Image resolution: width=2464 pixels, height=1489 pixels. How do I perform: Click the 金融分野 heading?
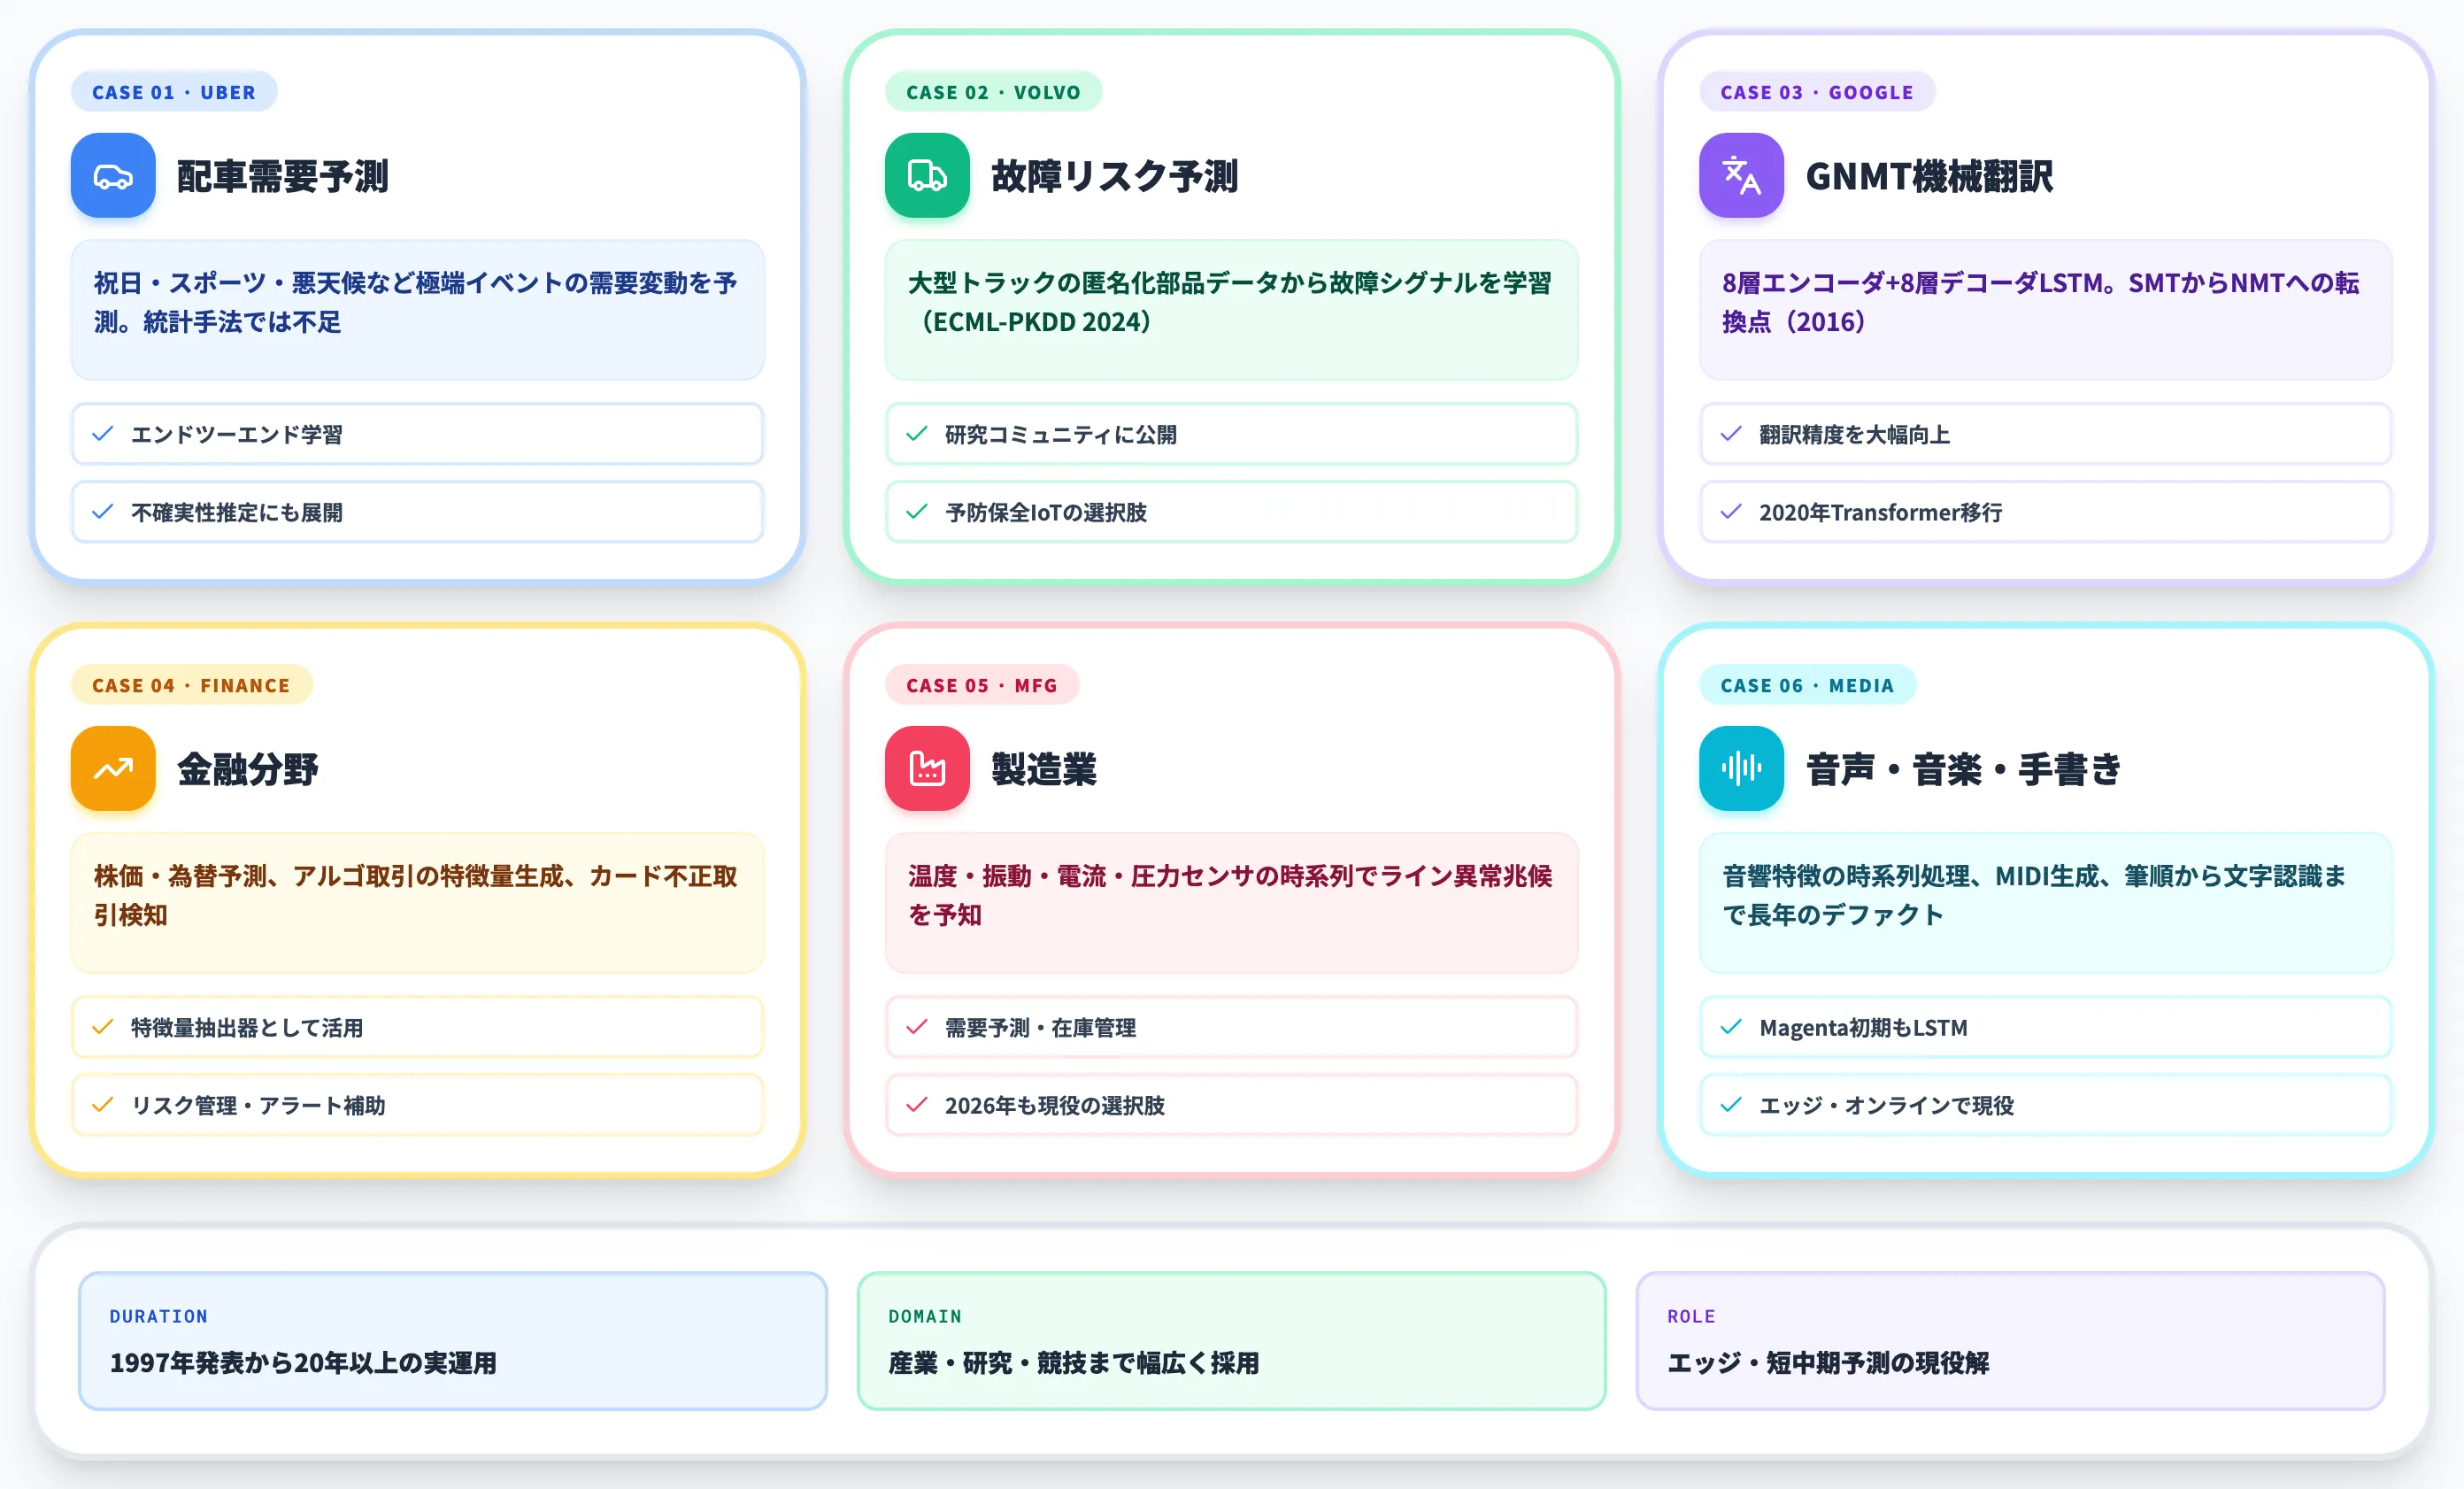pos(247,769)
